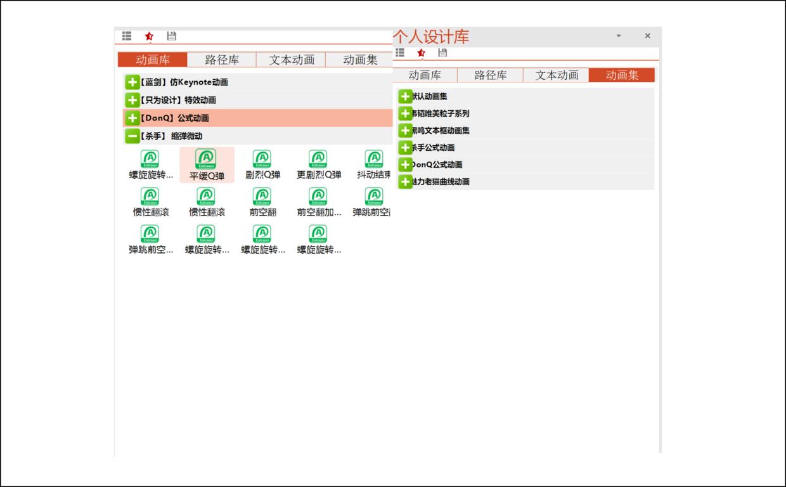Click the list view icon in left panel
This screenshot has width=786, height=487.
(127, 36)
